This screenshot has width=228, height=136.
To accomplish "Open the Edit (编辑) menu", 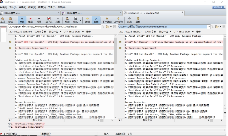I will 22,7.
